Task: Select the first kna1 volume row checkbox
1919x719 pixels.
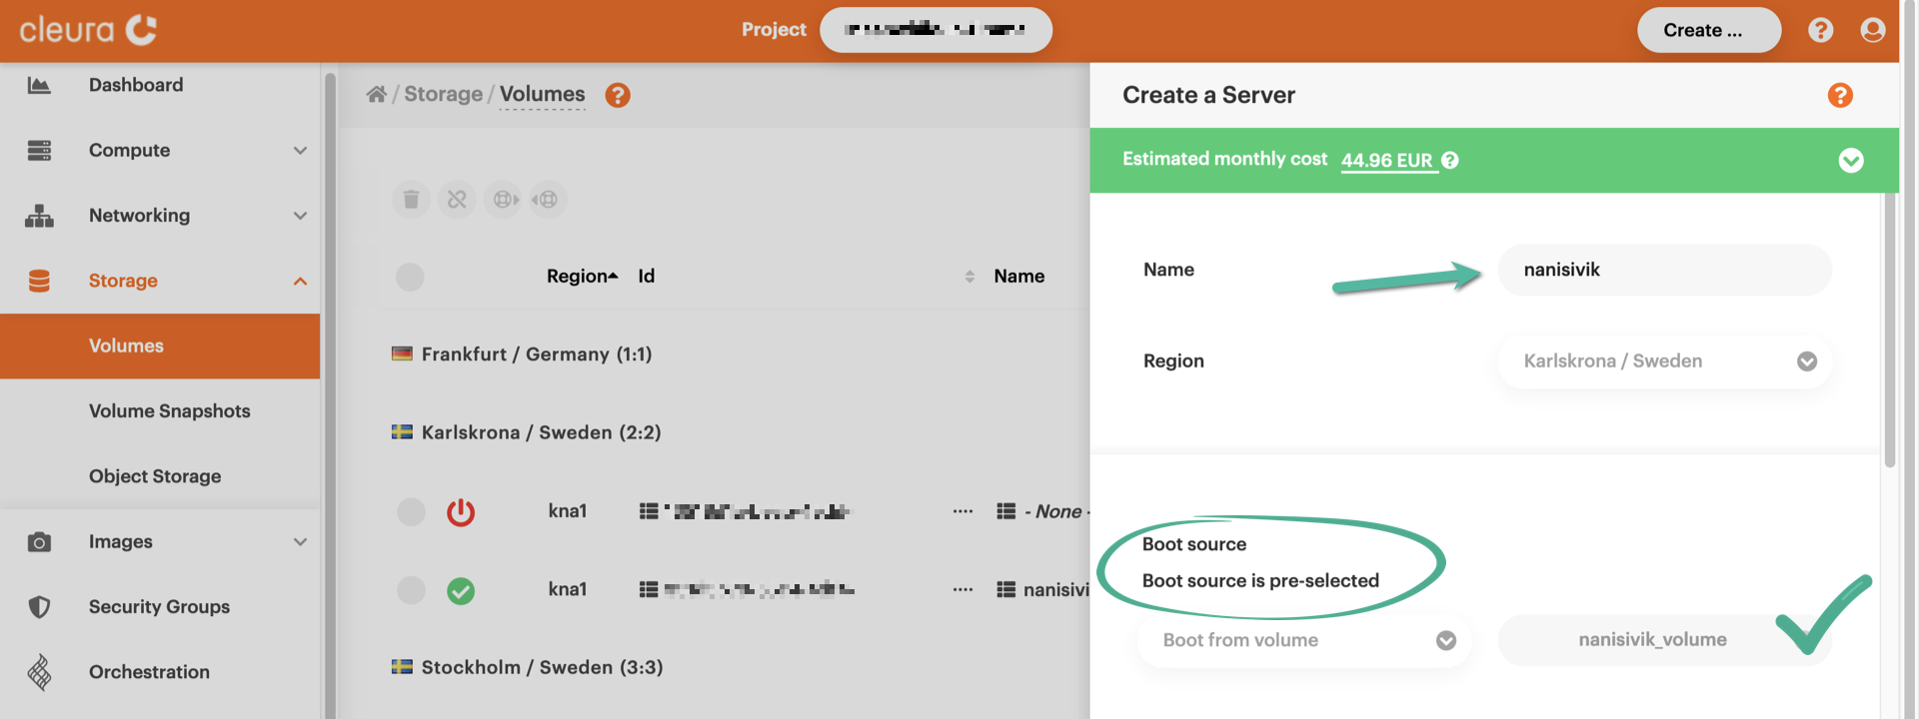Action: (411, 512)
